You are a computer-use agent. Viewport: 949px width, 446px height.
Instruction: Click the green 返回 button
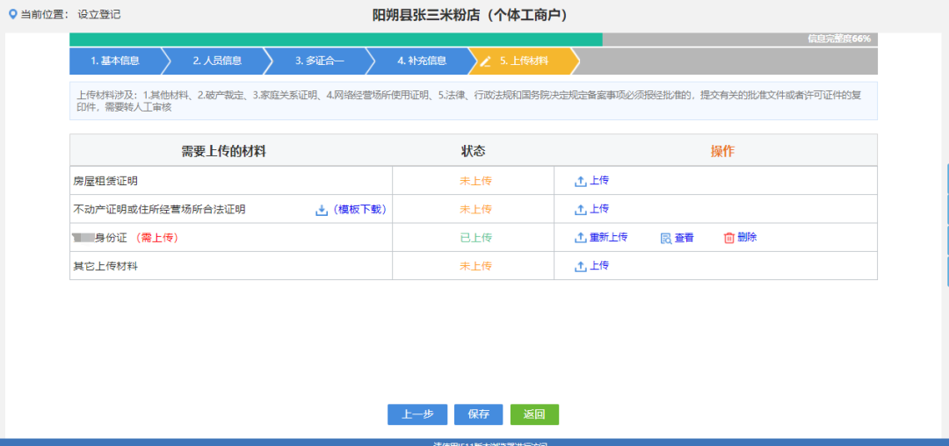point(534,414)
